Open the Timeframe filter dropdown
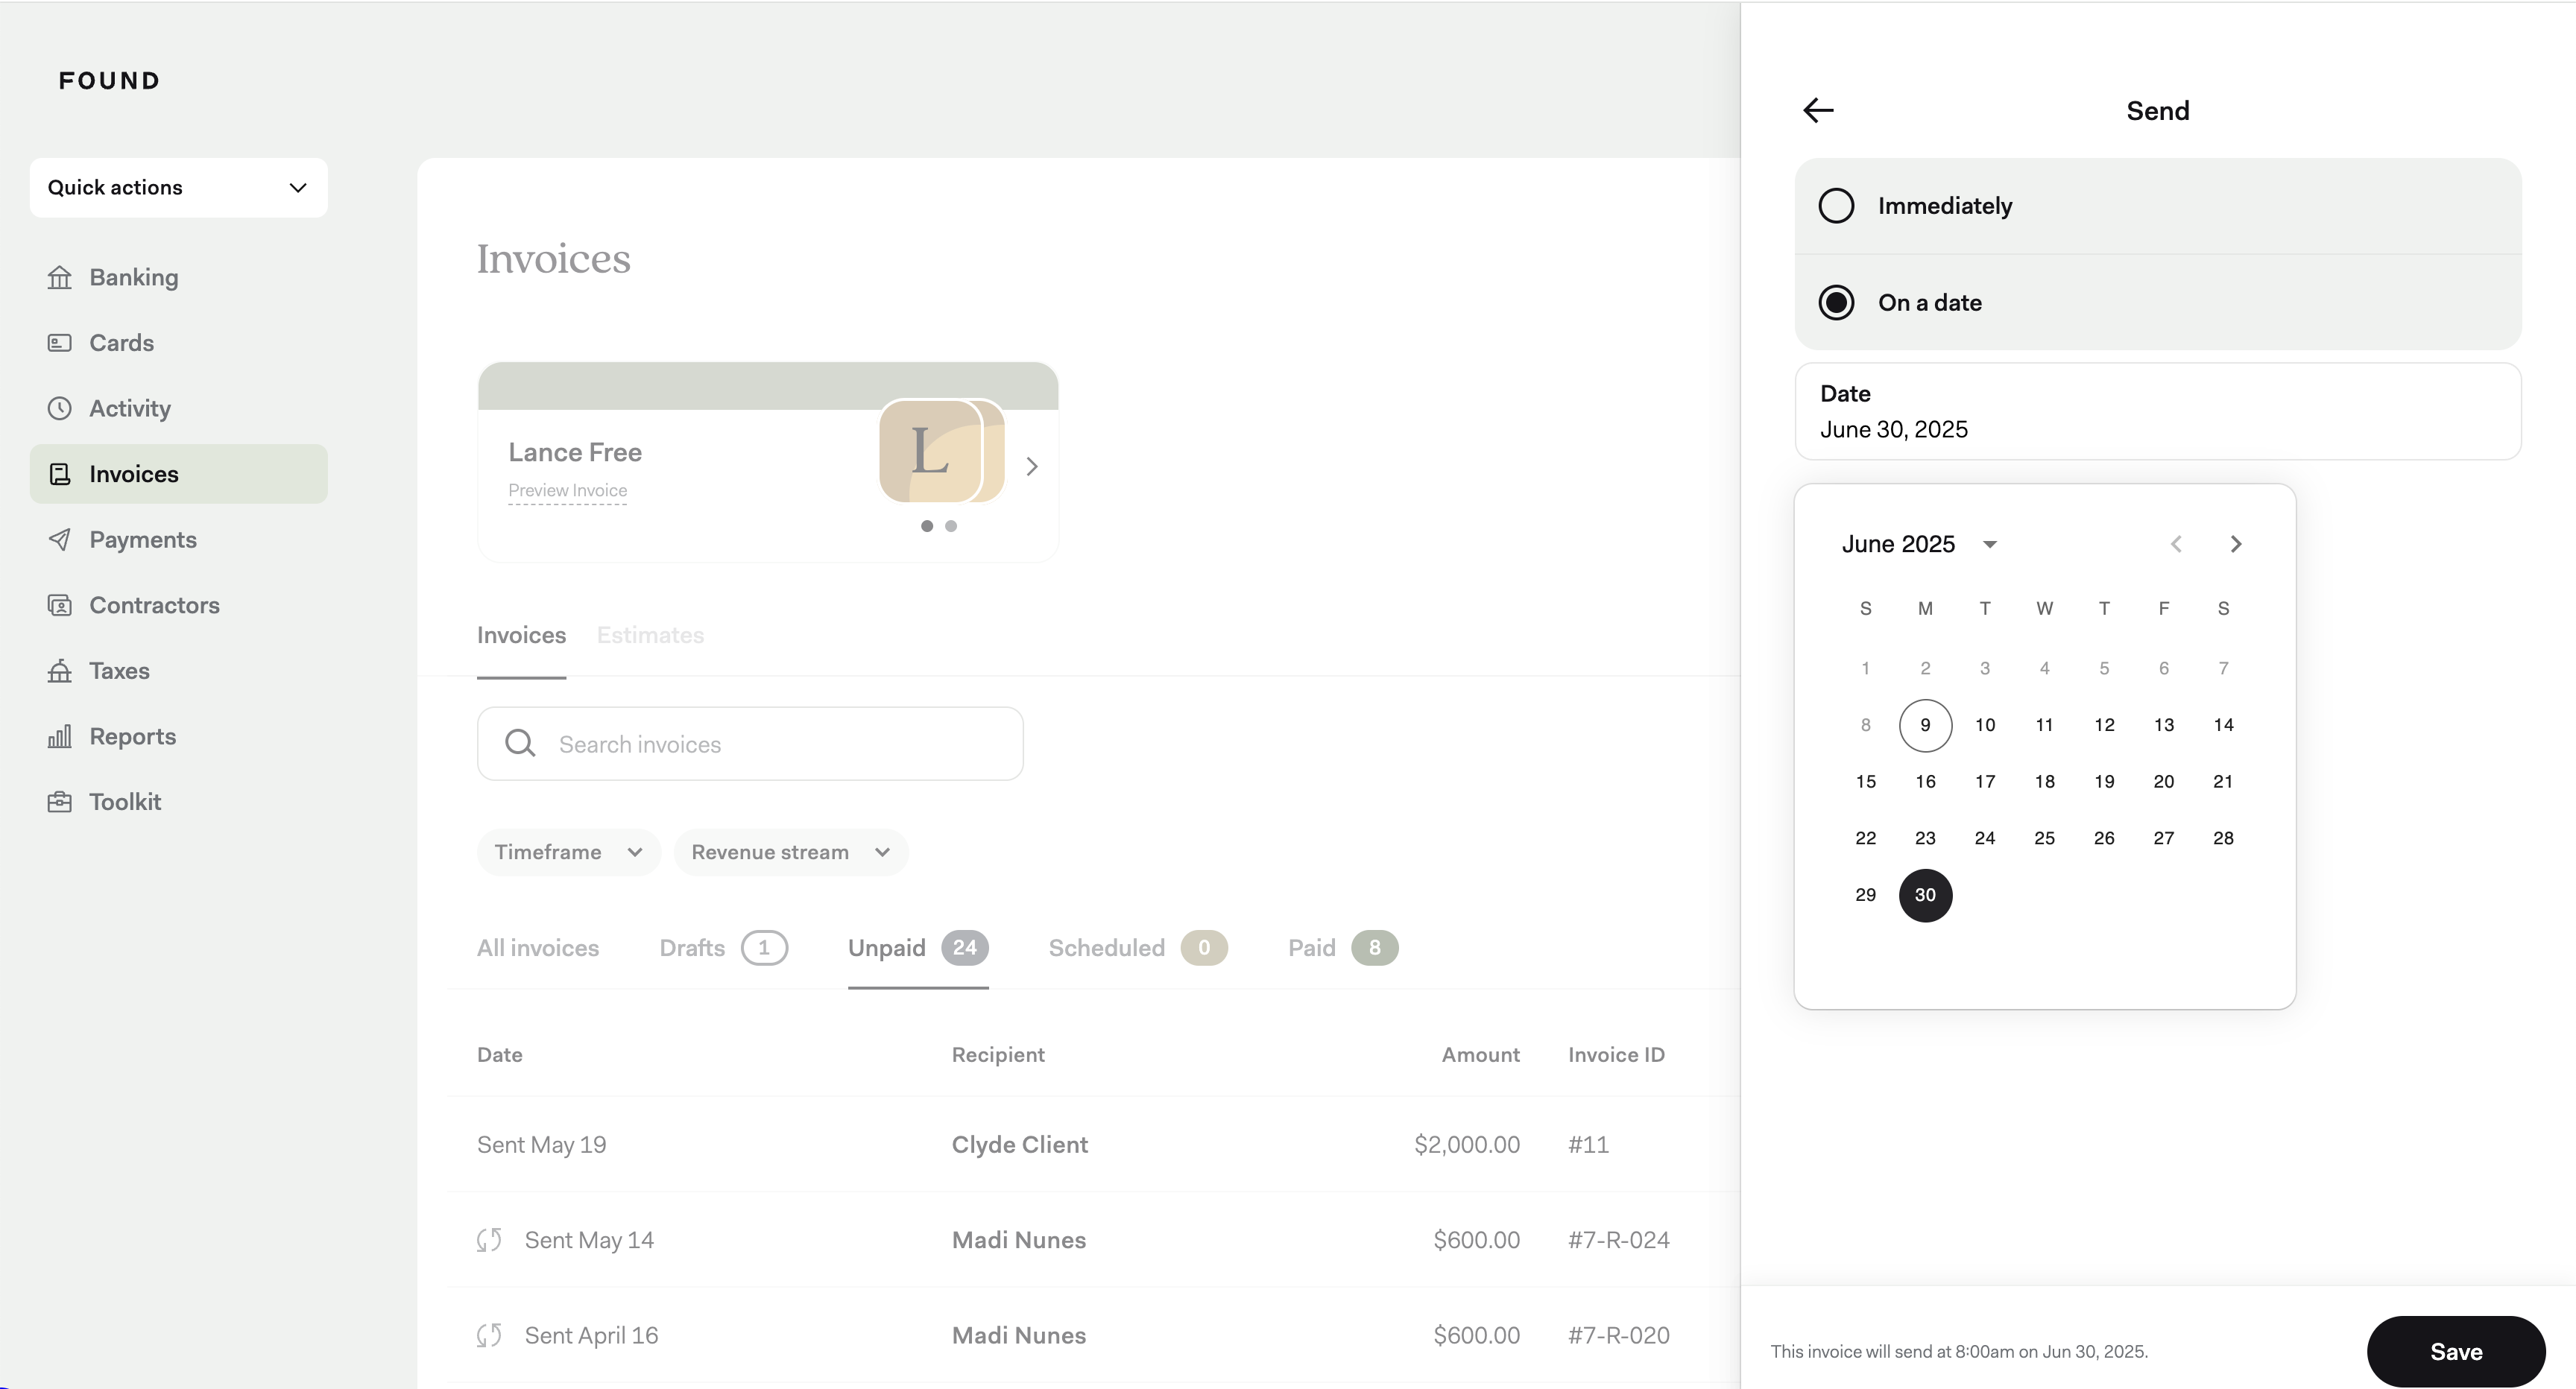Screen dimensions: 2576x1389 (x=567, y=852)
